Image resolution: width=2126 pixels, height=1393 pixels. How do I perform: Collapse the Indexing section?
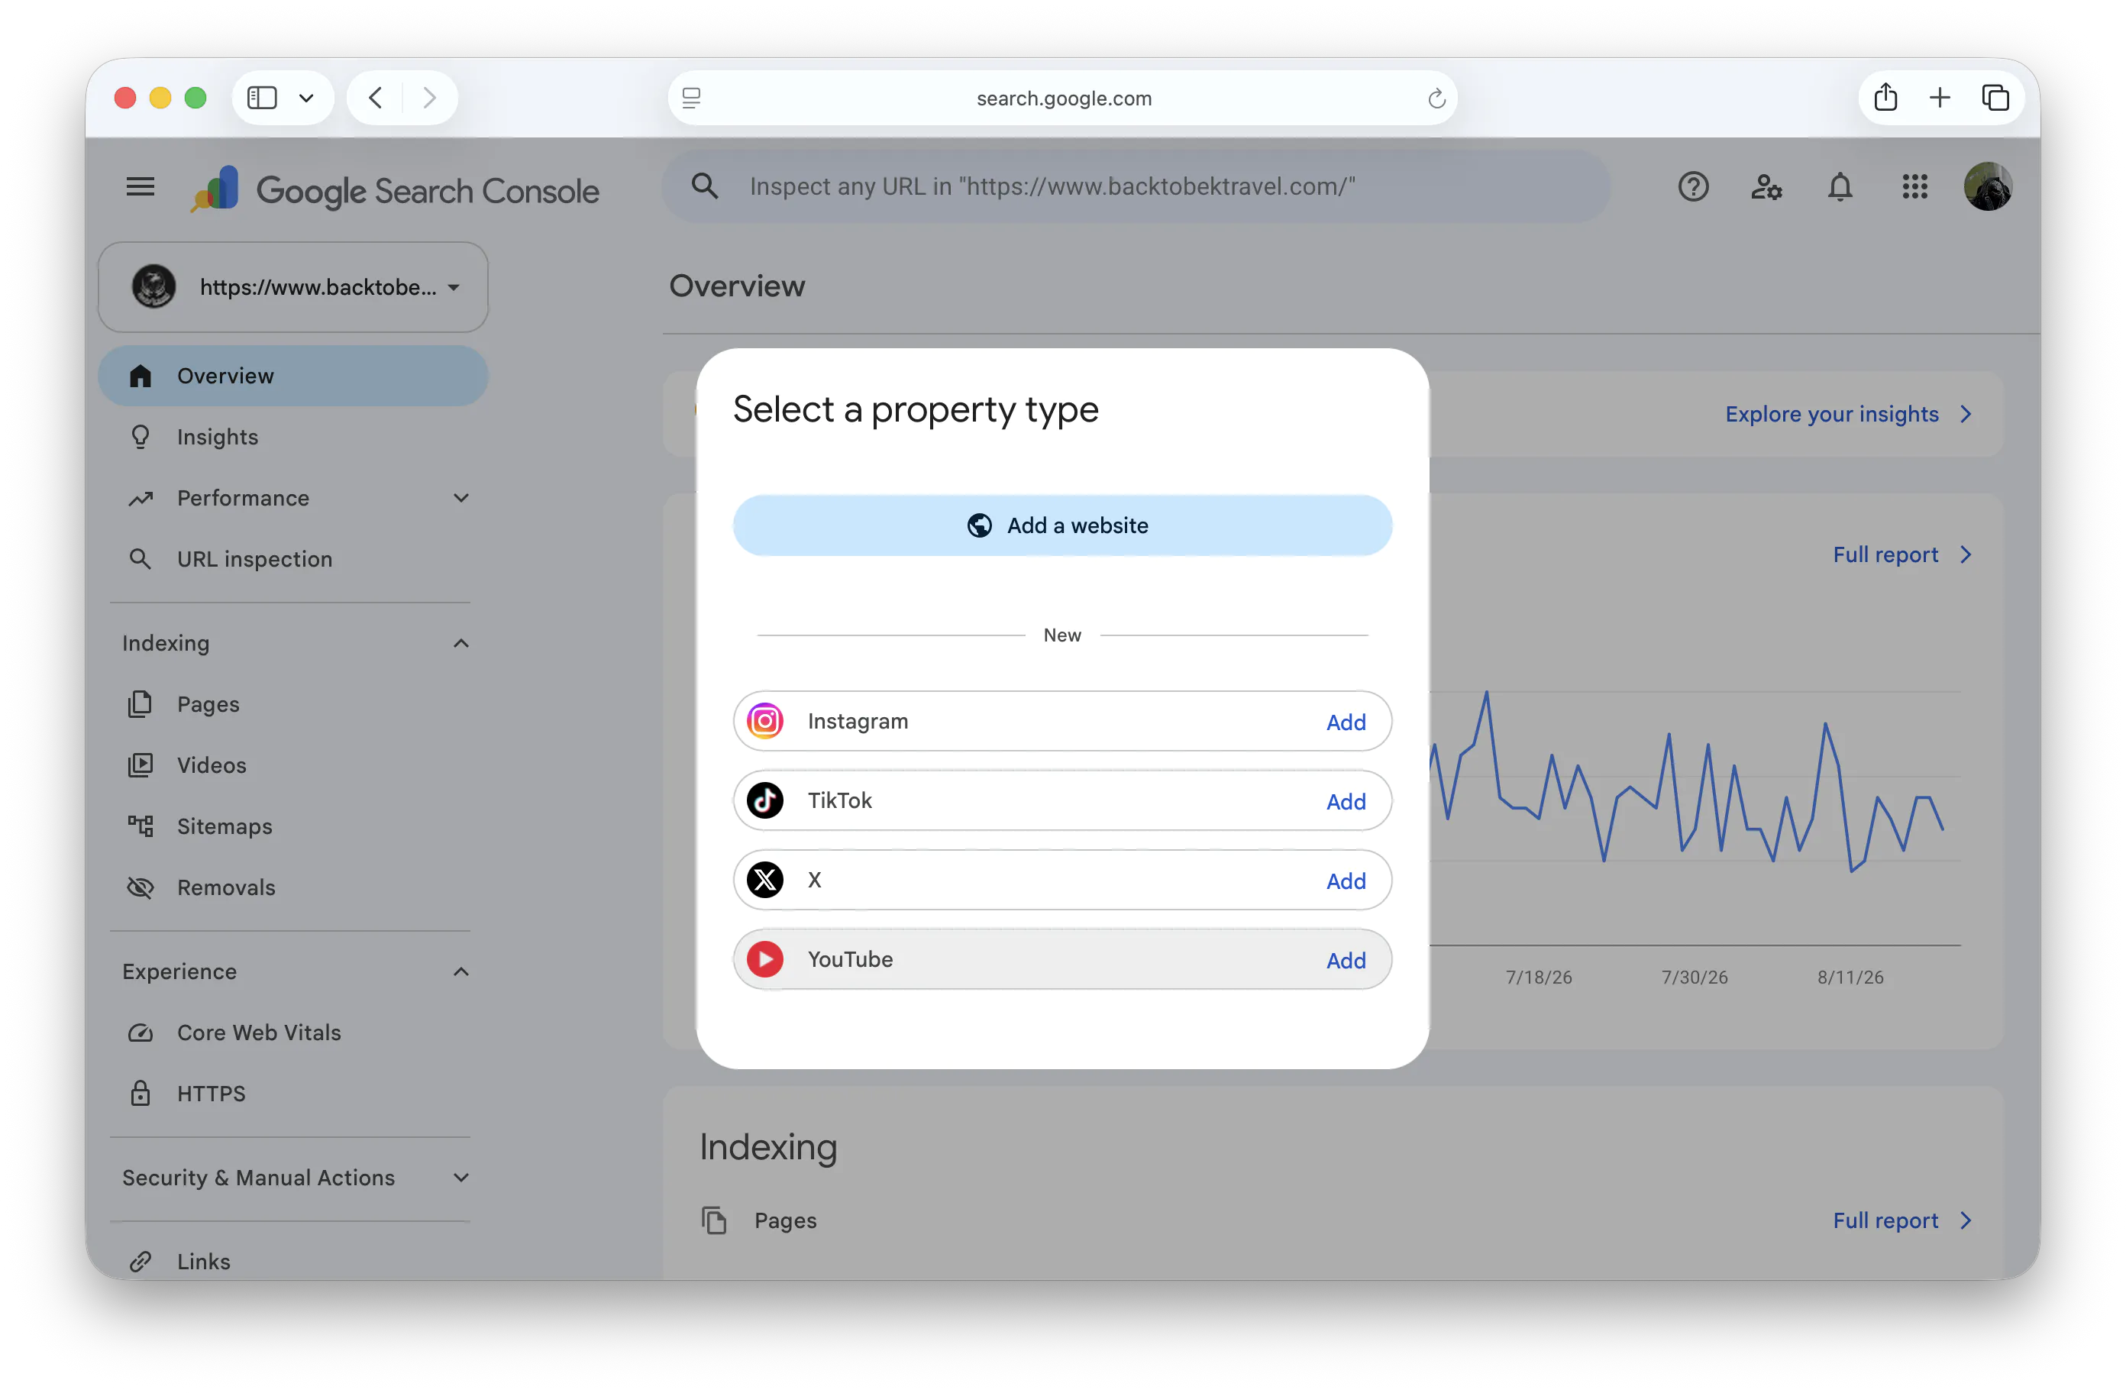(461, 645)
